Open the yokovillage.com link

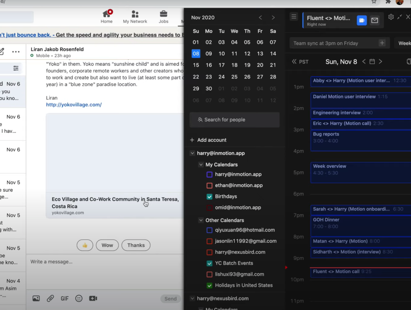point(74,105)
